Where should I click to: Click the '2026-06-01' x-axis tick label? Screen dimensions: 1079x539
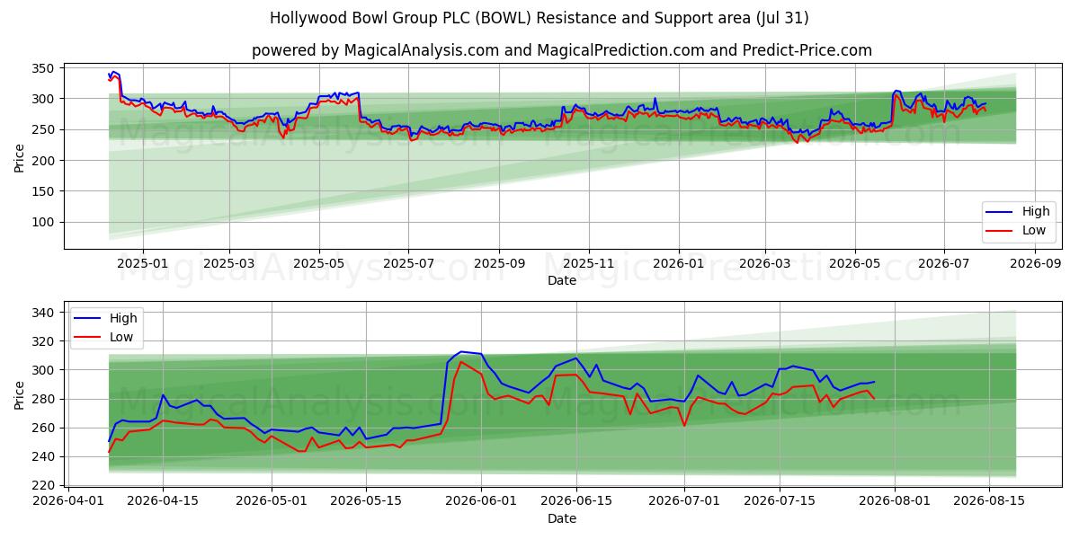[x=481, y=501]
